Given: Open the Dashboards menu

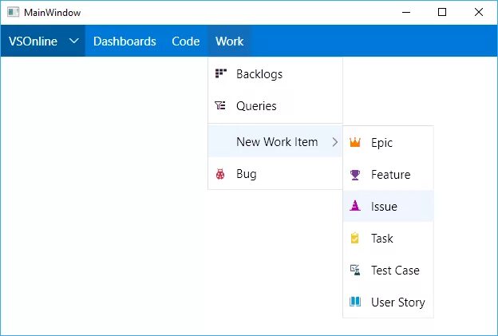Looking at the screenshot, I should coord(125,42).
